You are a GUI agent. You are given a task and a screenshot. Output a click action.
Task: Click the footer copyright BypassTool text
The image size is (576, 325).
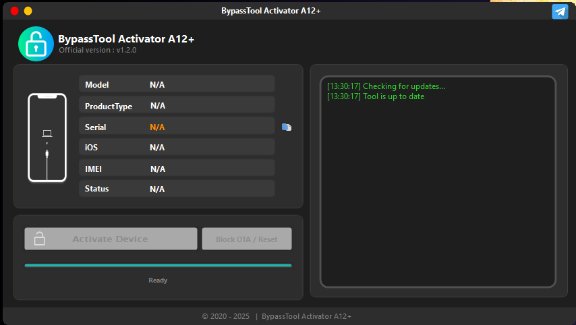coord(277,316)
